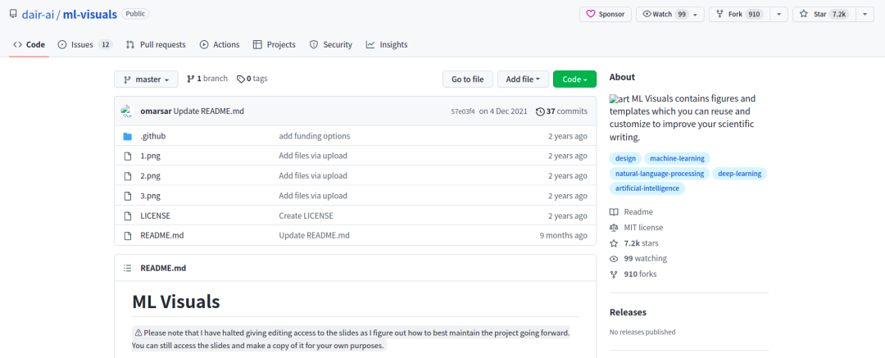Click the file icon beside 2.png
Image resolution: width=885 pixels, height=358 pixels.
pos(128,175)
